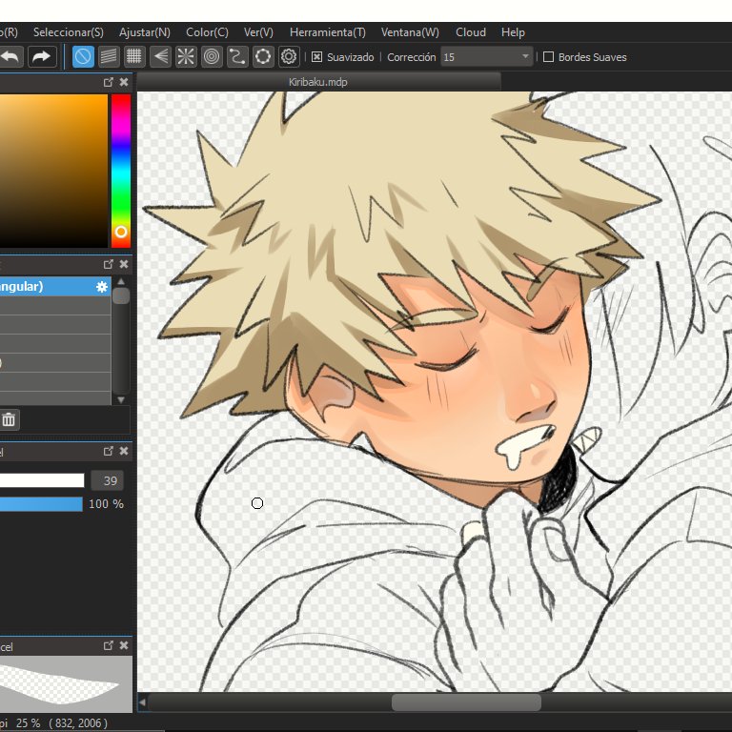Enable grid (crisscross) snap
This screenshot has height=732, width=732.
coord(134,57)
